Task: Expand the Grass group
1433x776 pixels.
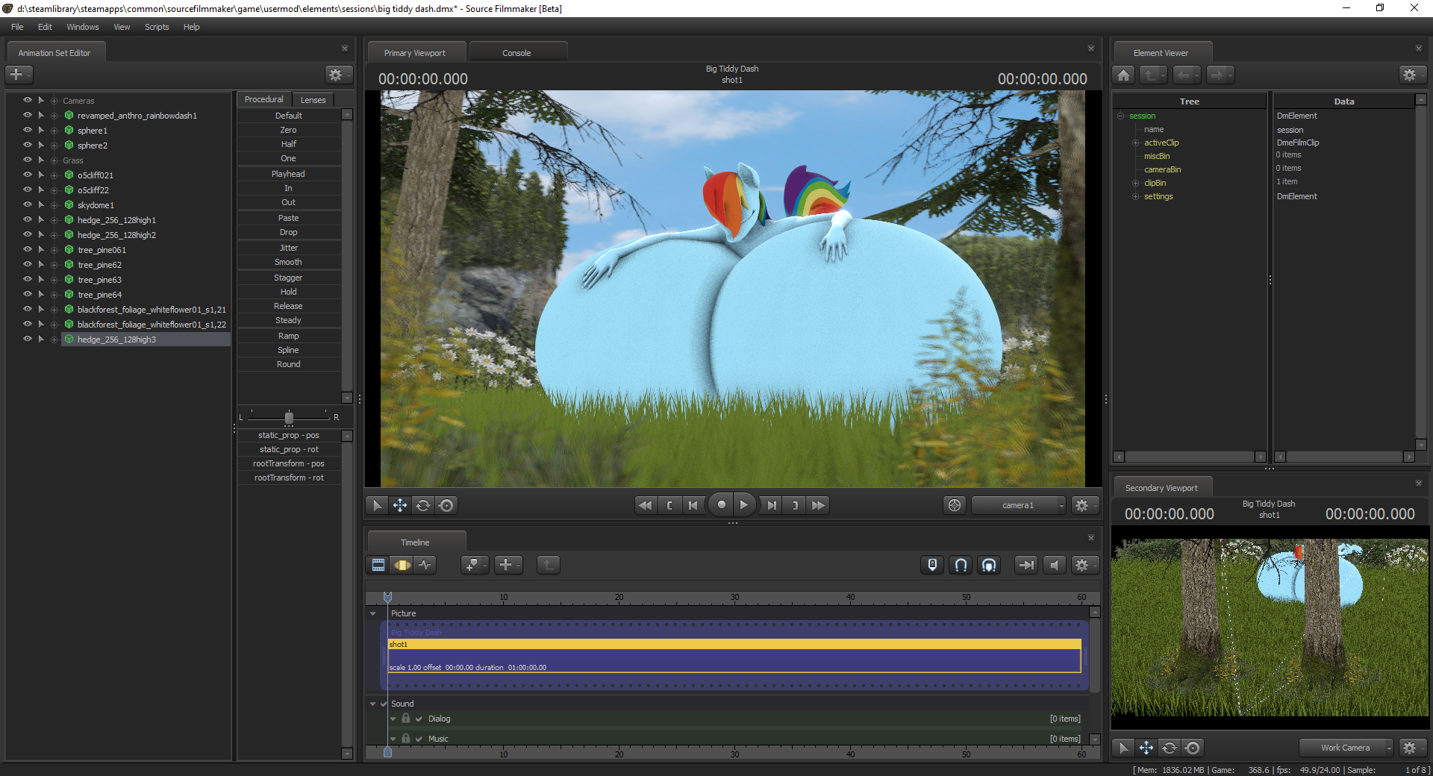Action: point(54,160)
